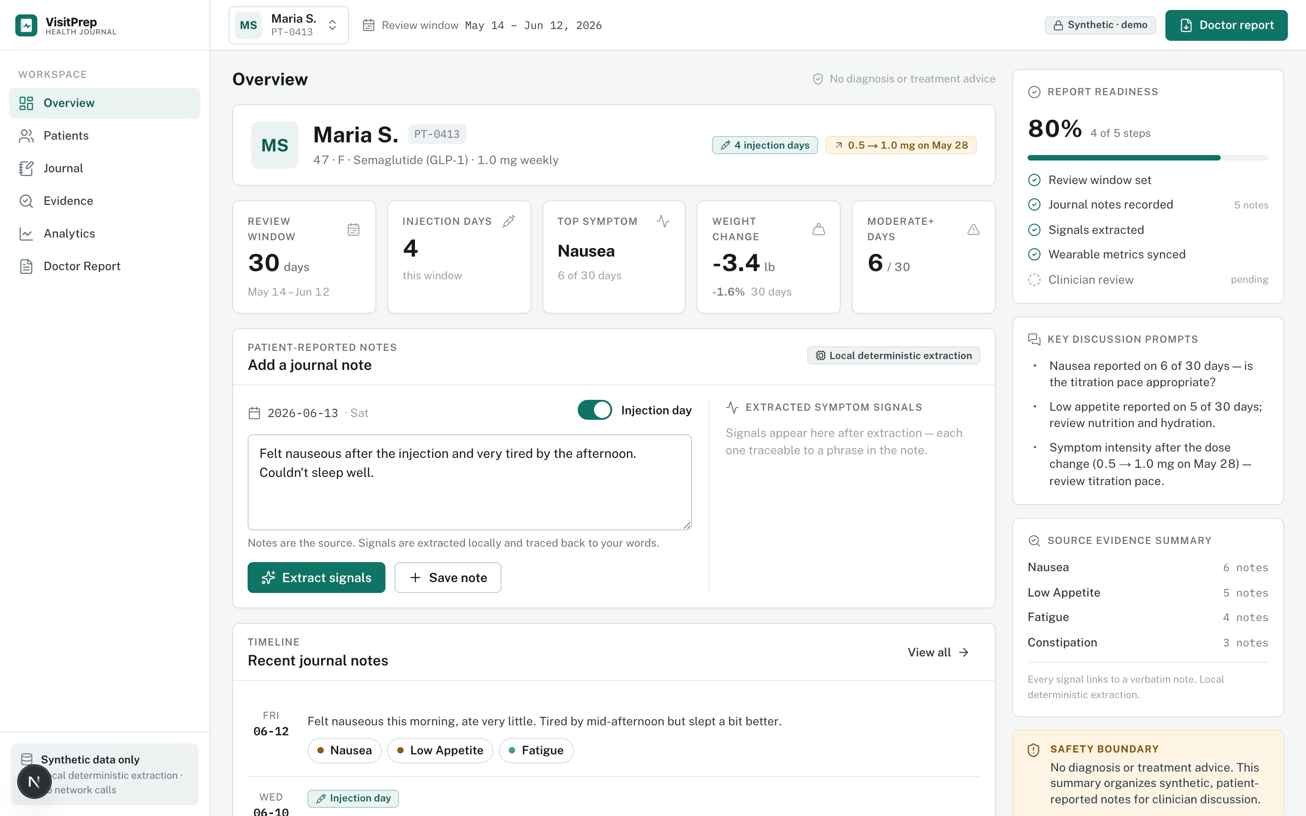Click the database icon by Synthetic data only
This screenshot has height=816, width=1306.
tap(26, 759)
